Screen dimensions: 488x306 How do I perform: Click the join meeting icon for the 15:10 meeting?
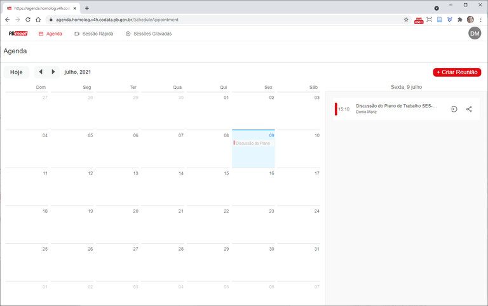[454, 109]
